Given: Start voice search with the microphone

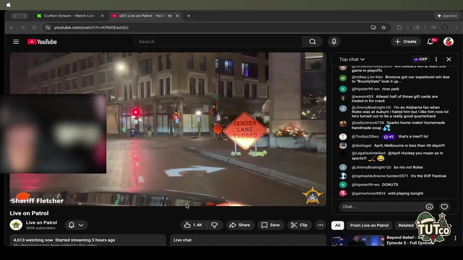Looking at the screenshot, I should point(334,42).
